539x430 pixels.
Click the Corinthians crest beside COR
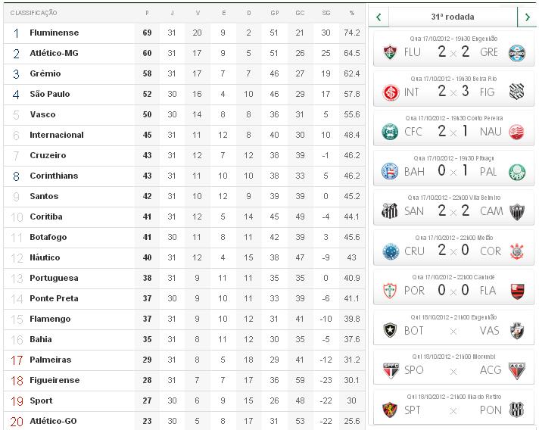pyautogui.click(x=516, y=251)
